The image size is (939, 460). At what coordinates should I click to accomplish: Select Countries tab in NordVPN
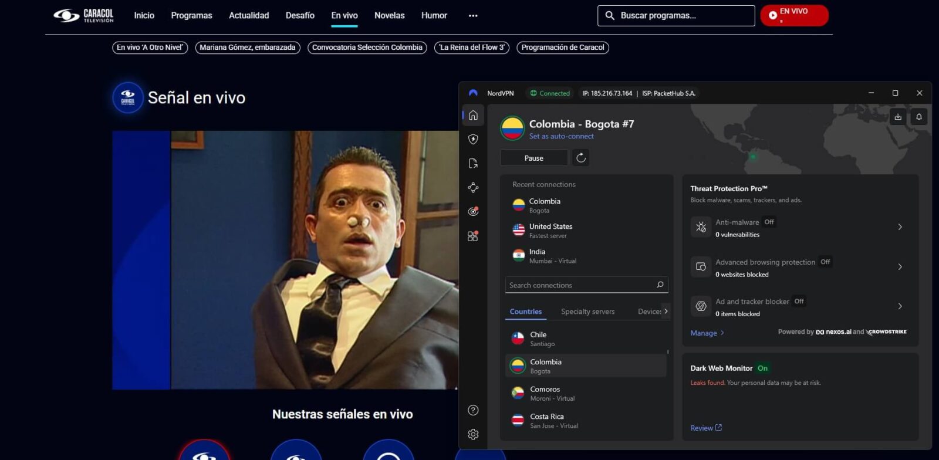click(526, 312)
